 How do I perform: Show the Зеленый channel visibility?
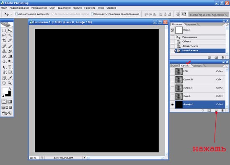tap(172, 88)
